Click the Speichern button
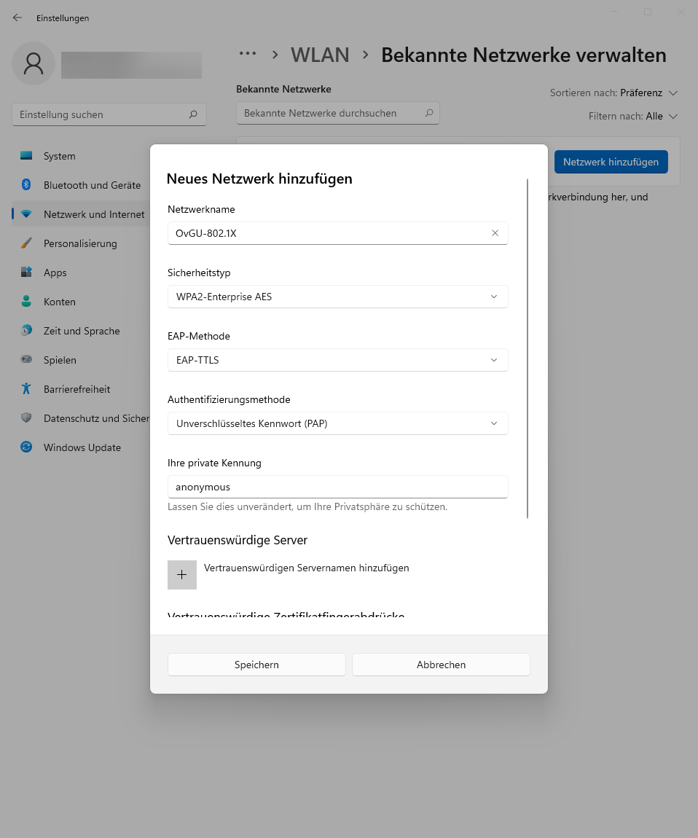 [x=256, y=665]
